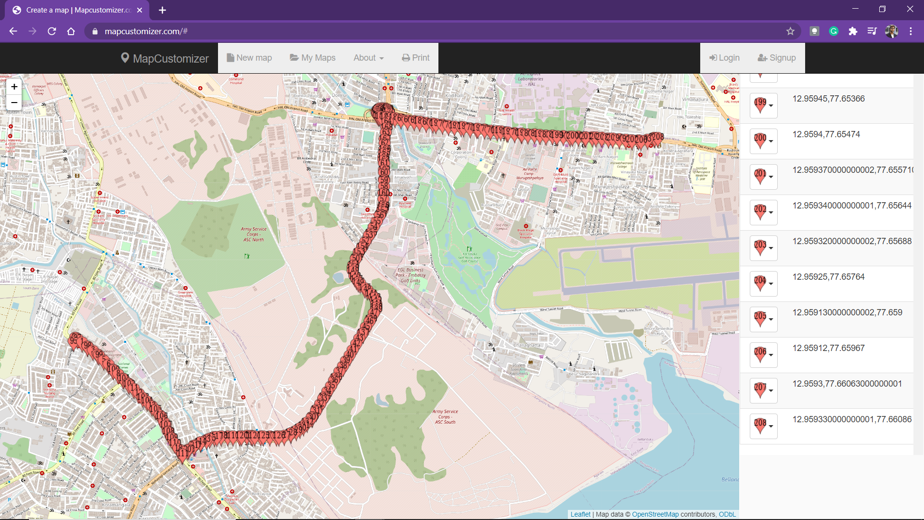924x520 pixels.
Task: Click the Login link
Action: point(724,58)
